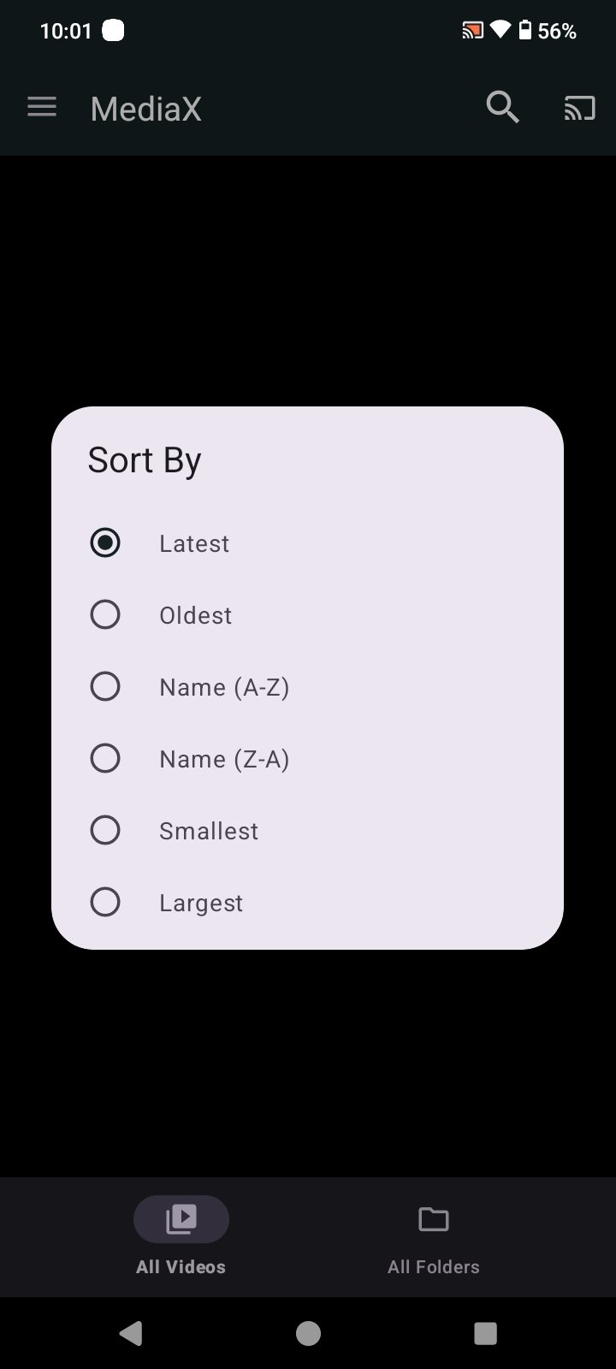Tap the Oldest sort label text

tap(195, 616)
